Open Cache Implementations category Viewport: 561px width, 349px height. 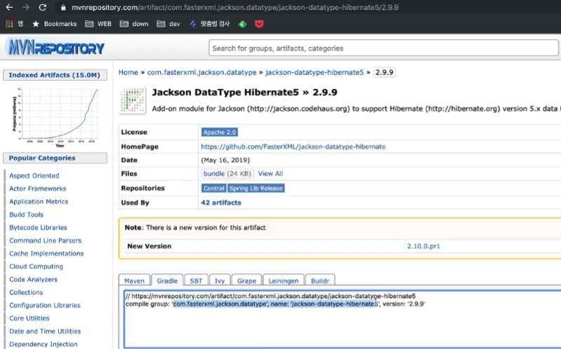(46, 253)
